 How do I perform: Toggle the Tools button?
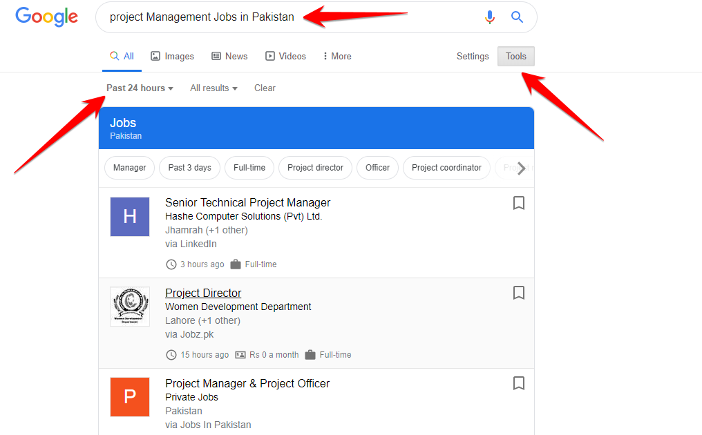(x=515, y=57)
